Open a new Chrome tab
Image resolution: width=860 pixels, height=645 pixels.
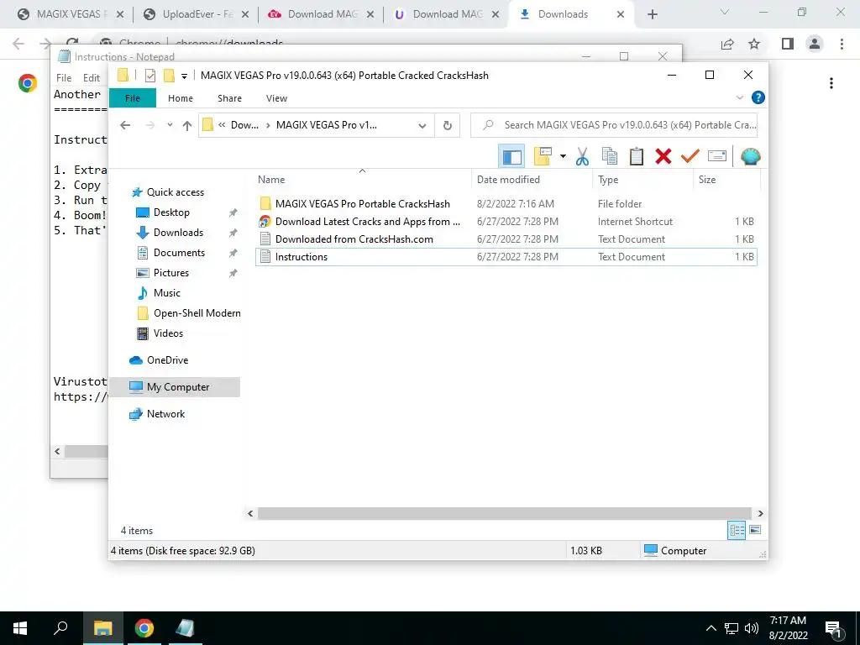[x=652, y=14]
